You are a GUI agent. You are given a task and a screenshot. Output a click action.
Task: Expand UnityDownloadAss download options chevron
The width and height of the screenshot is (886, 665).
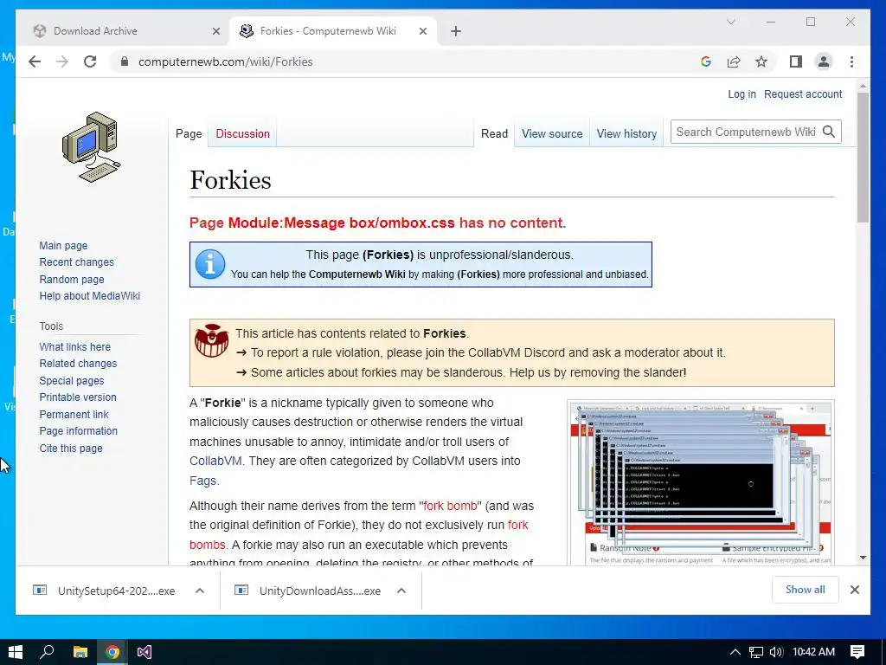pos(401,591)
